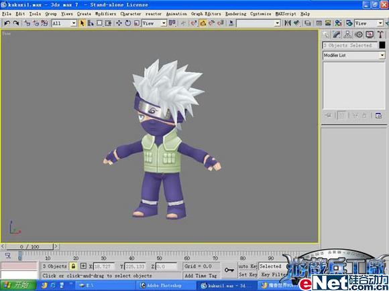Expand the Modifier List dropdown

353,56
